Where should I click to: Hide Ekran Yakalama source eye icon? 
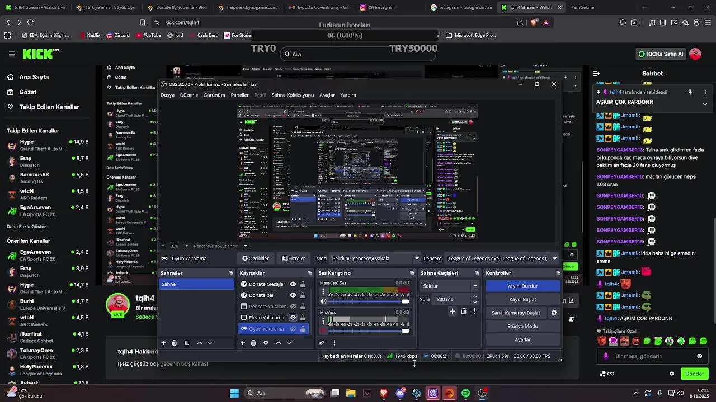(x=293, y=318)
